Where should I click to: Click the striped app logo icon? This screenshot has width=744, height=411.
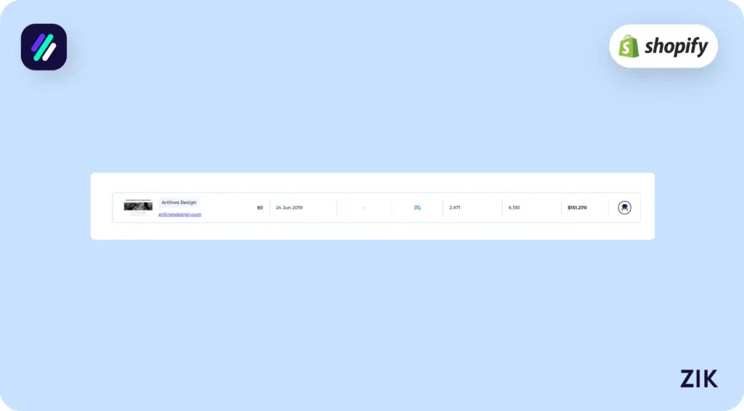coord(44,47)
